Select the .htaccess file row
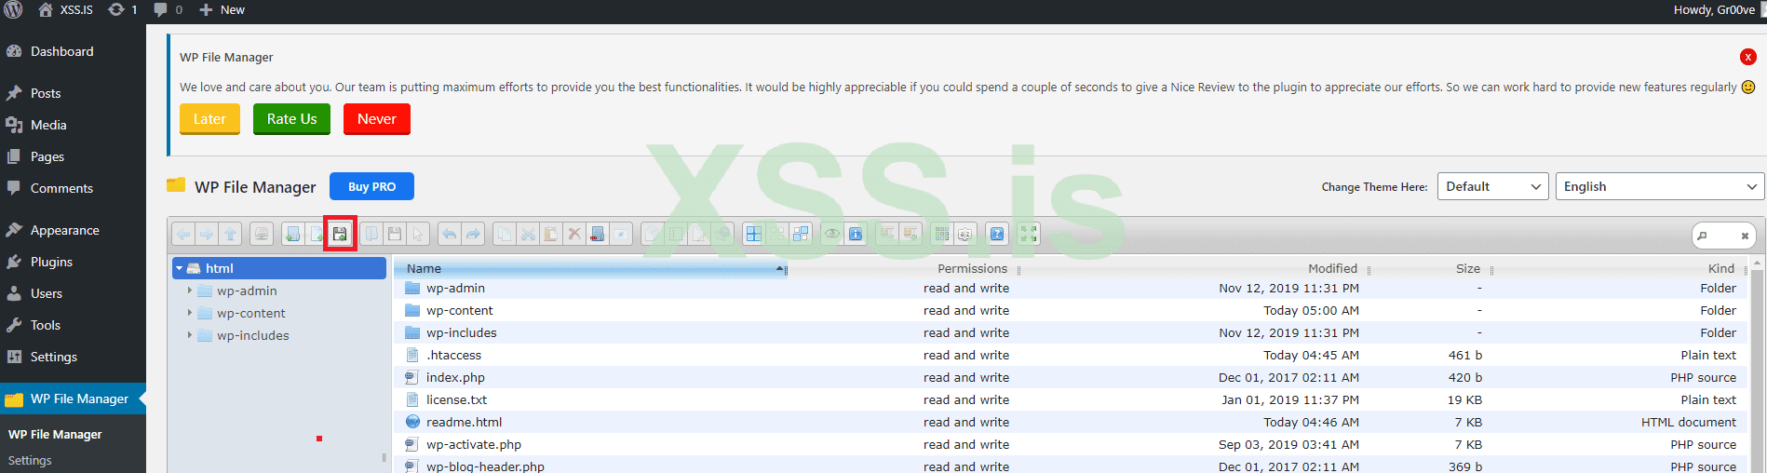This screenshot has width=1767, height=473. coord(1071,355)
